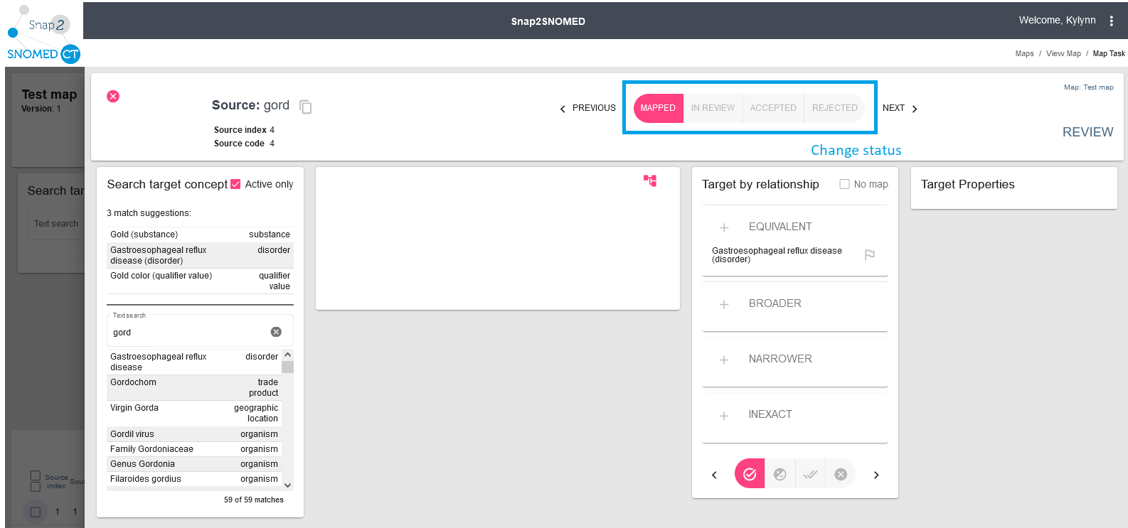1128x528 pixels.
Task: Toggle the Active only checkbox
Action: coord(235,184)
